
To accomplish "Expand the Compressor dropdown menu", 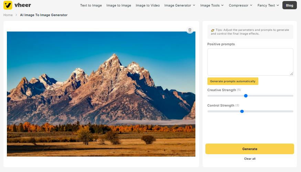I will 240,5.
